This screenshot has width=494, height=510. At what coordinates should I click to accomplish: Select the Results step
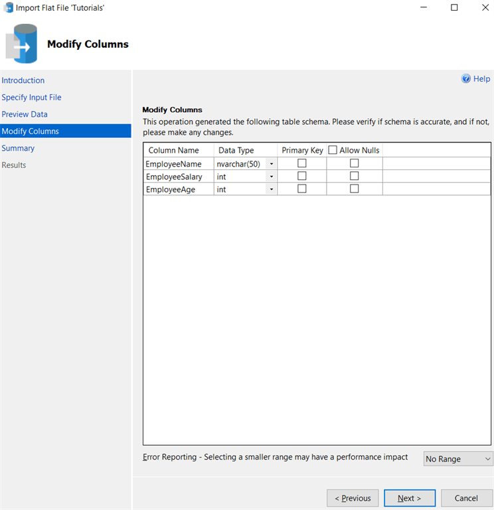point(14,165)
